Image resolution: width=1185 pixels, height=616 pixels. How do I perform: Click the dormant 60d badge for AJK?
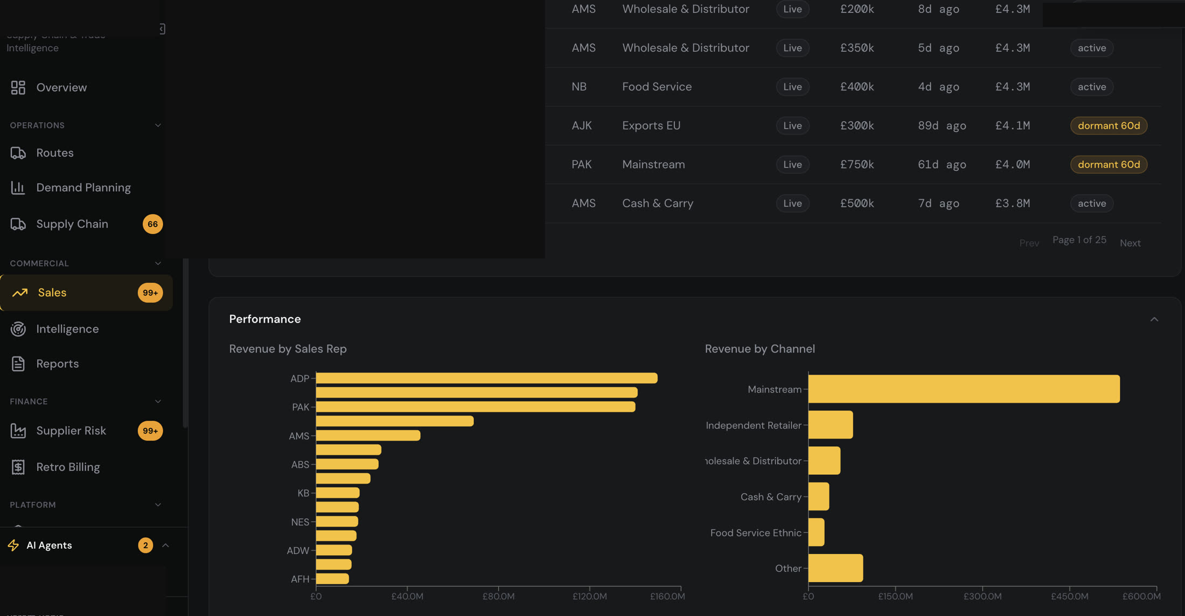click(x=1109, y=125)
